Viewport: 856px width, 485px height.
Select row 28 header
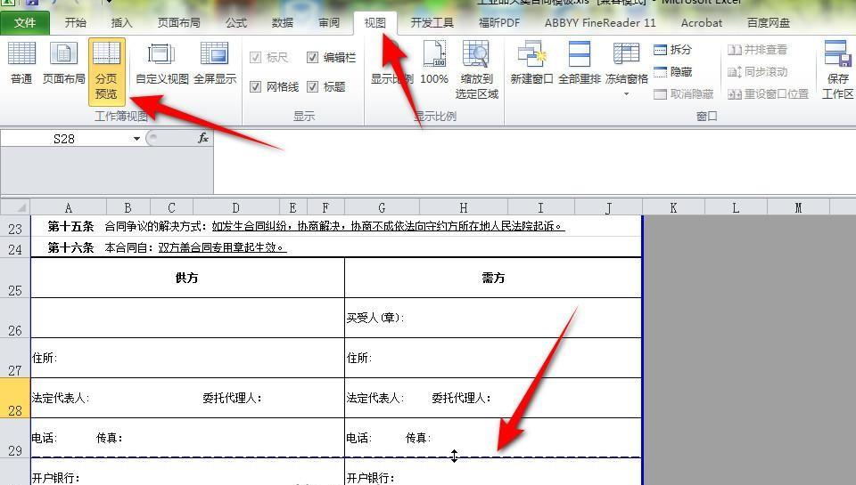click(15, 399)
